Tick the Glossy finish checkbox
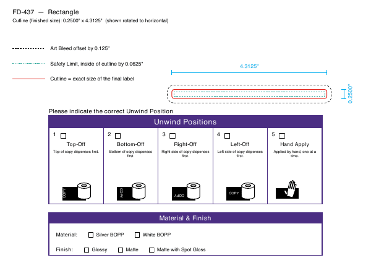This screenshot has height=268, width=371. (x=87, y=250)
